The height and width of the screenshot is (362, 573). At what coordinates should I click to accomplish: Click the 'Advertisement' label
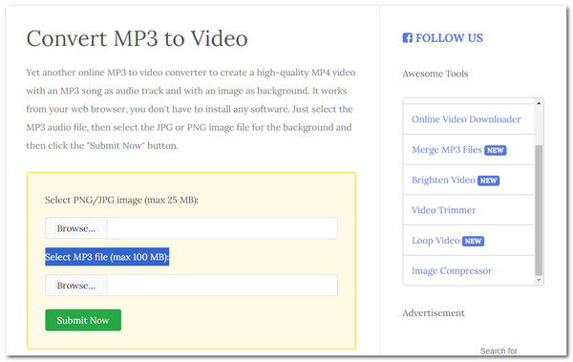coord(434,313)
